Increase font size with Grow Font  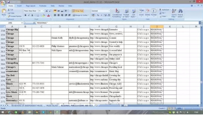pyautogui.click(x=47, y=11)
